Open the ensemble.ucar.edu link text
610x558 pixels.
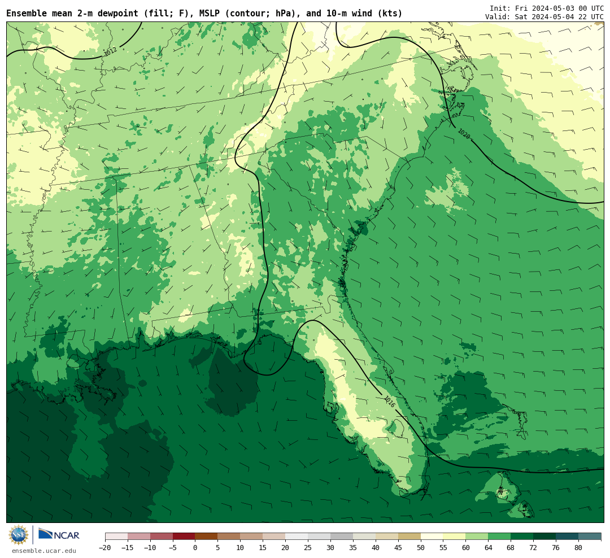click(x=44, y=551)
